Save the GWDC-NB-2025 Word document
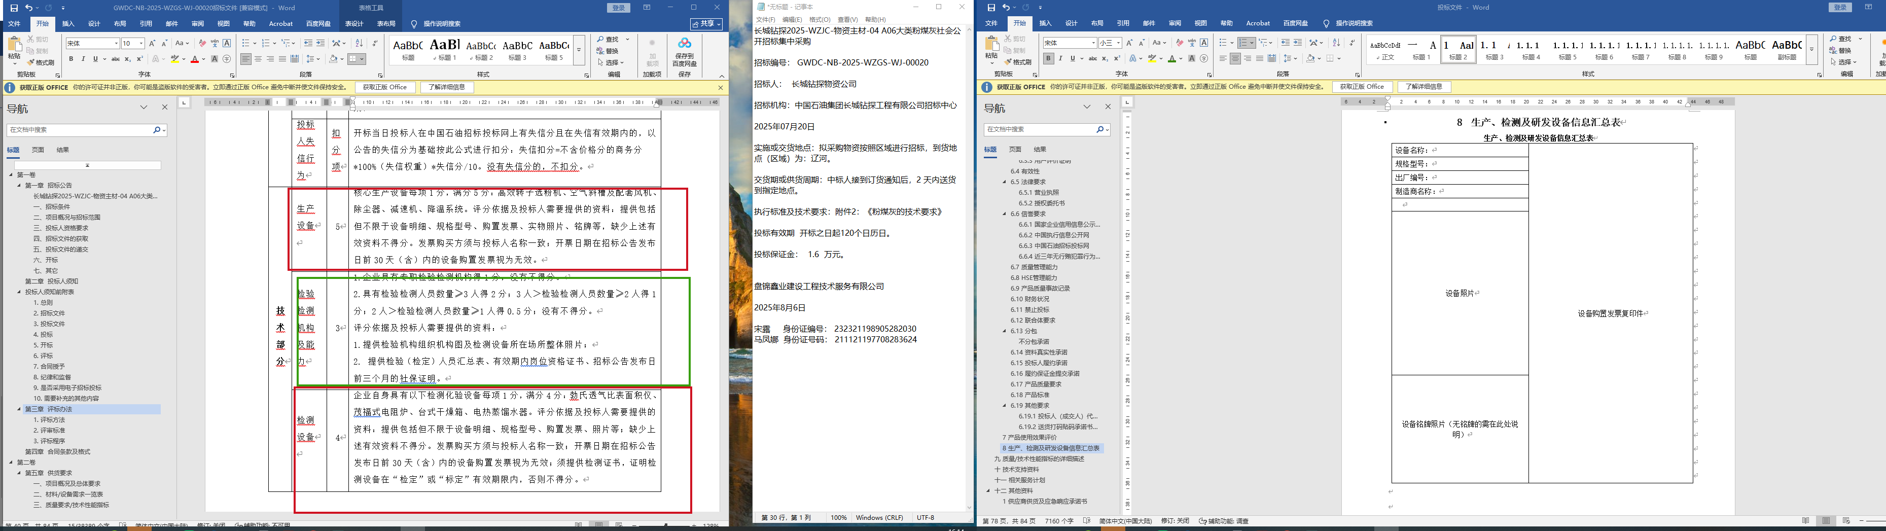Viewport: 1886px width, 531px height. coord(14,8)
